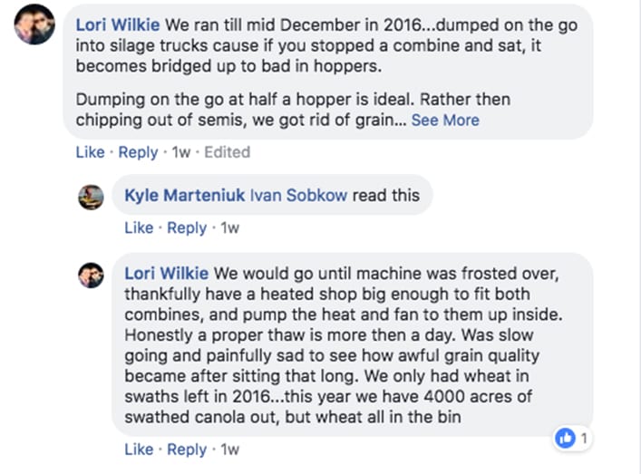Open Lori Wilkie's avatar beside the frosted-machine reply
641x474 pixels.
click(x=91, y=274)
